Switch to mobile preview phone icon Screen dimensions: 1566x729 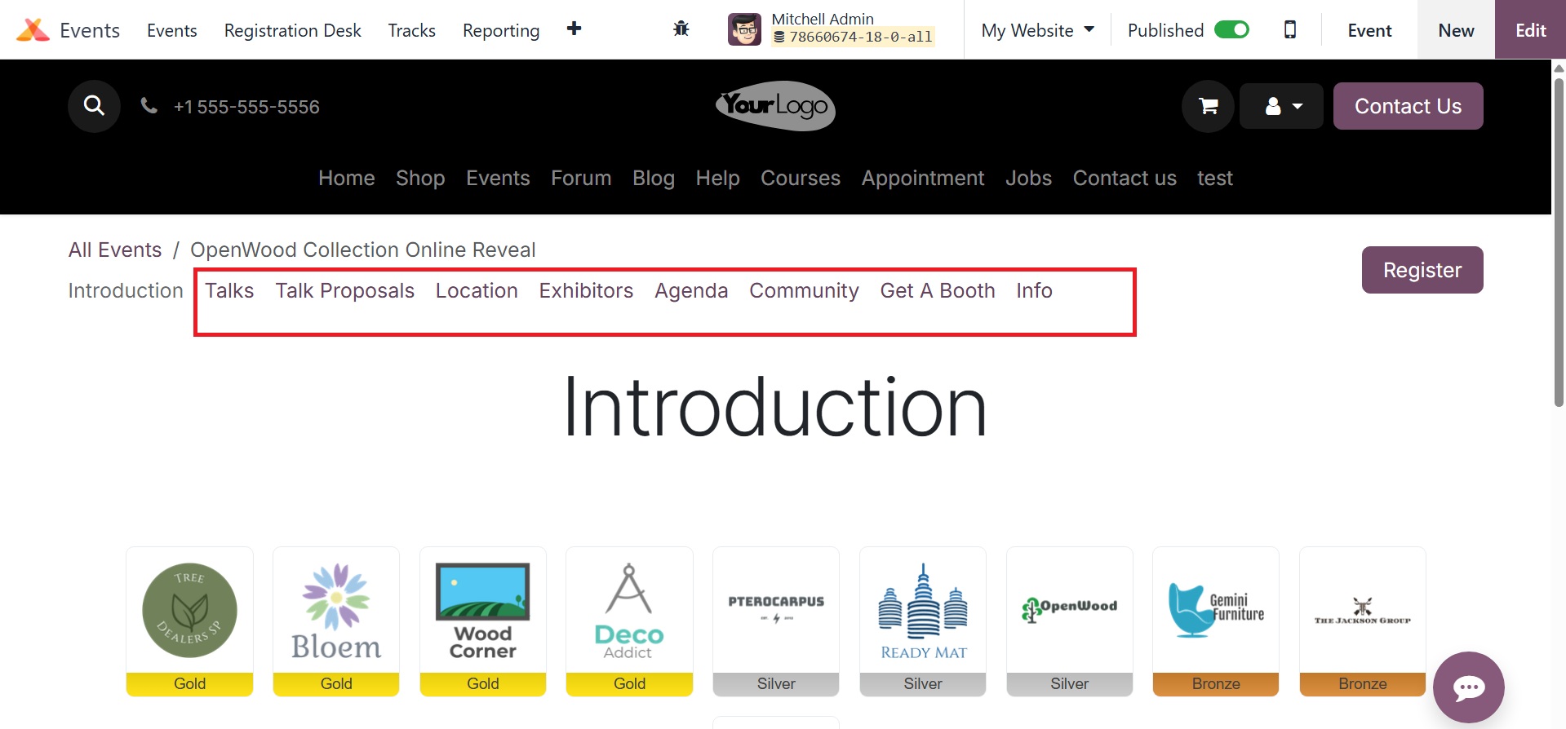pos(1290,30)
